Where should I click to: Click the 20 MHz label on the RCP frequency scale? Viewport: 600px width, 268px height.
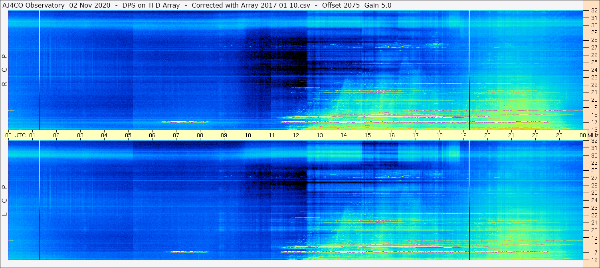coord(594,100)
